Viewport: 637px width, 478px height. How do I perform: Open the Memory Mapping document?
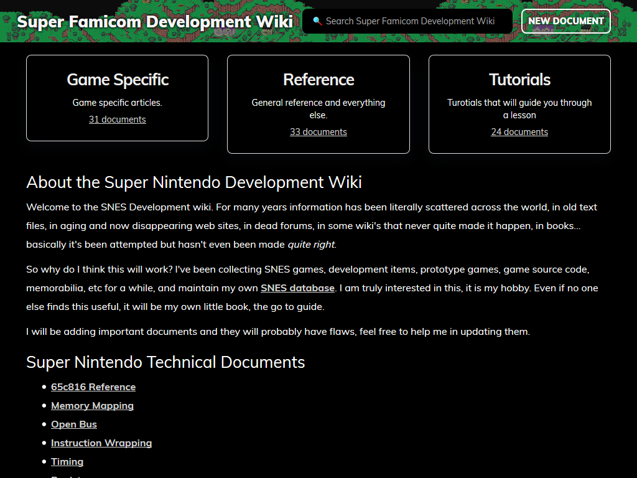click(92, 406)
